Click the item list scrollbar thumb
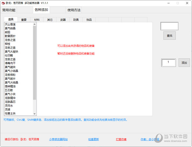The height and width of the screenshot is (147, 192). pos(35,63)
